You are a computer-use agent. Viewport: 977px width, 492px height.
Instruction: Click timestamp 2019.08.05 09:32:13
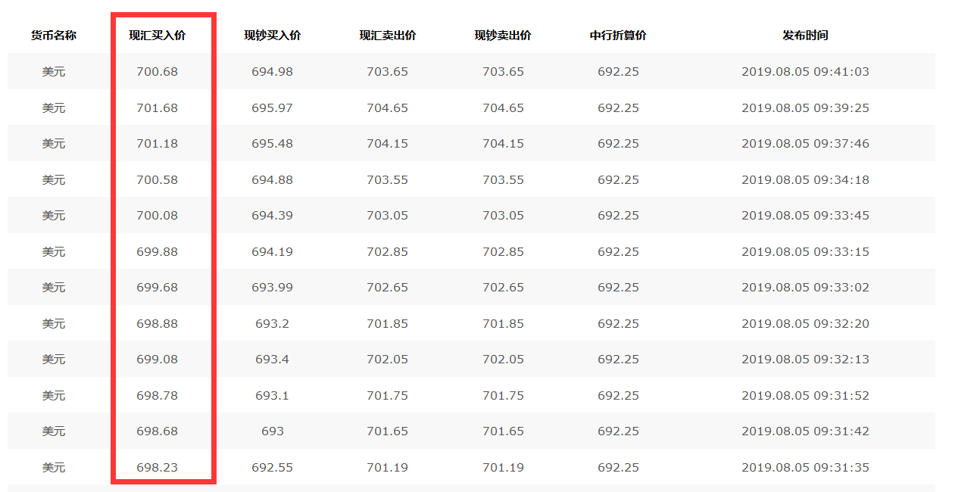(x=805, y=360)
